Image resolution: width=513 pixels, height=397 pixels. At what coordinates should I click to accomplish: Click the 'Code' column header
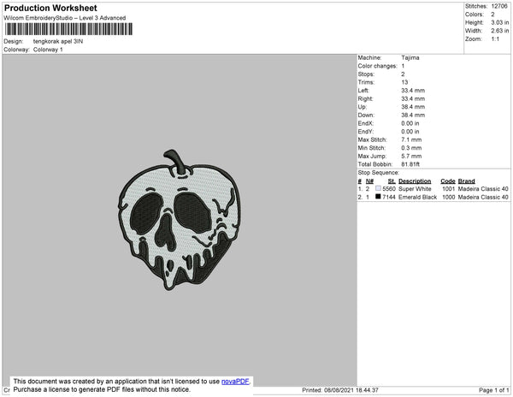(448, 181)
